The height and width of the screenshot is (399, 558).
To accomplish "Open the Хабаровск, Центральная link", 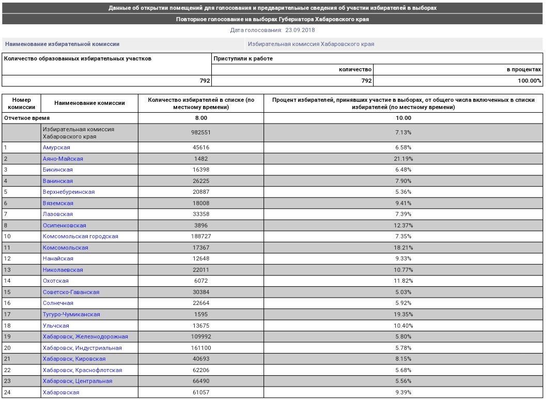I will pyautogui.click(x=78, y=381).
